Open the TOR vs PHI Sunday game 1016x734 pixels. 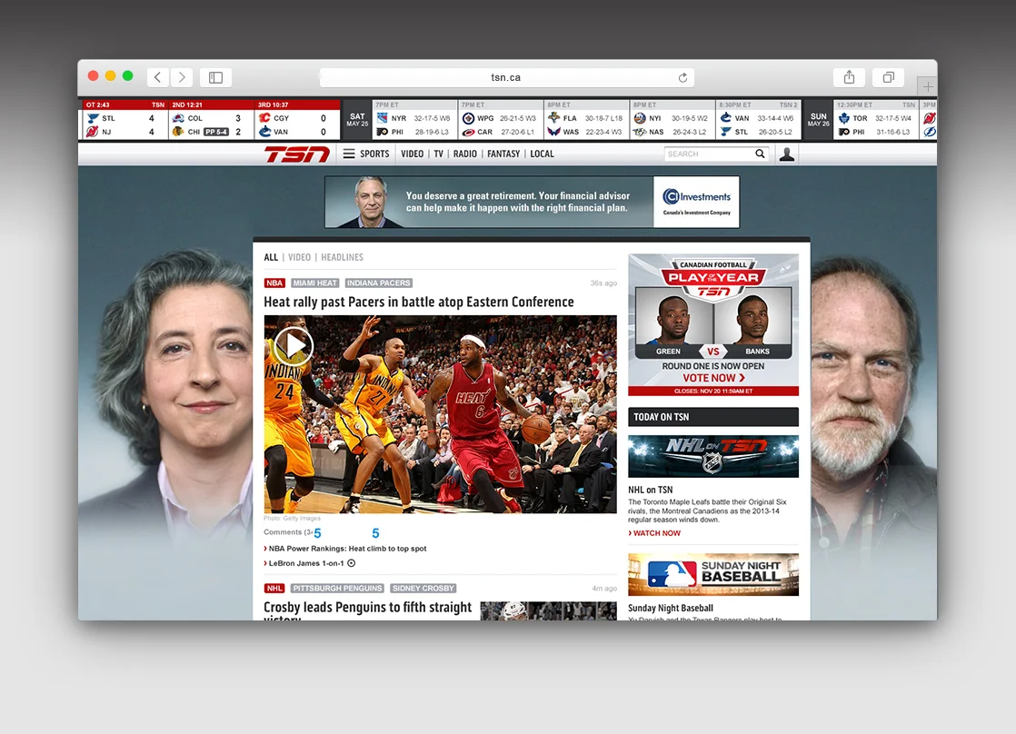tap(876, 119)
